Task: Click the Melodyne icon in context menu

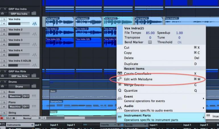Action: point(120,79)
